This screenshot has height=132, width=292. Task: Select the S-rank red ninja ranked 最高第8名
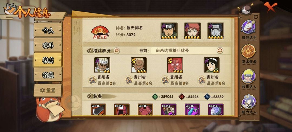click(x=175, y=65)
